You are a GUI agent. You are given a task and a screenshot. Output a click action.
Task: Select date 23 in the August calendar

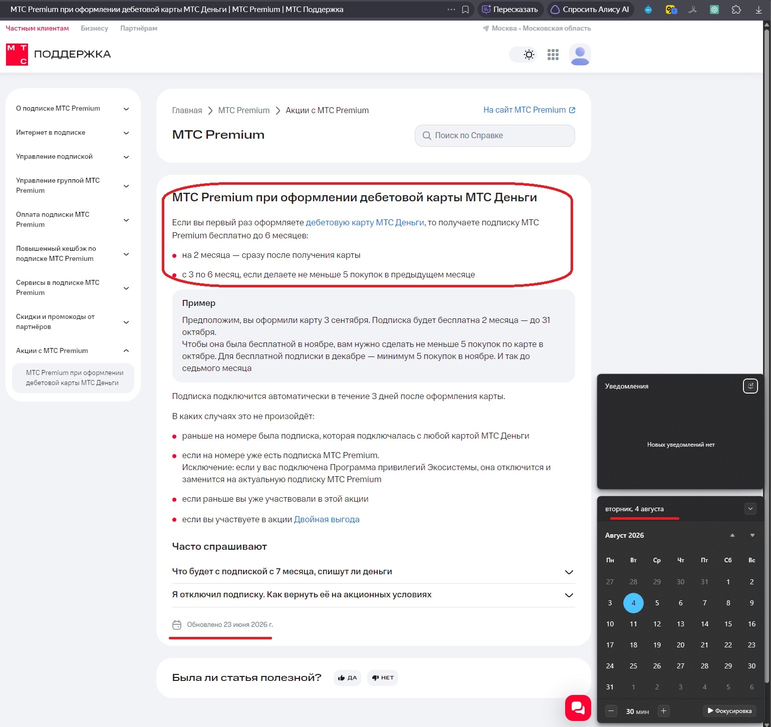(751, 645)
